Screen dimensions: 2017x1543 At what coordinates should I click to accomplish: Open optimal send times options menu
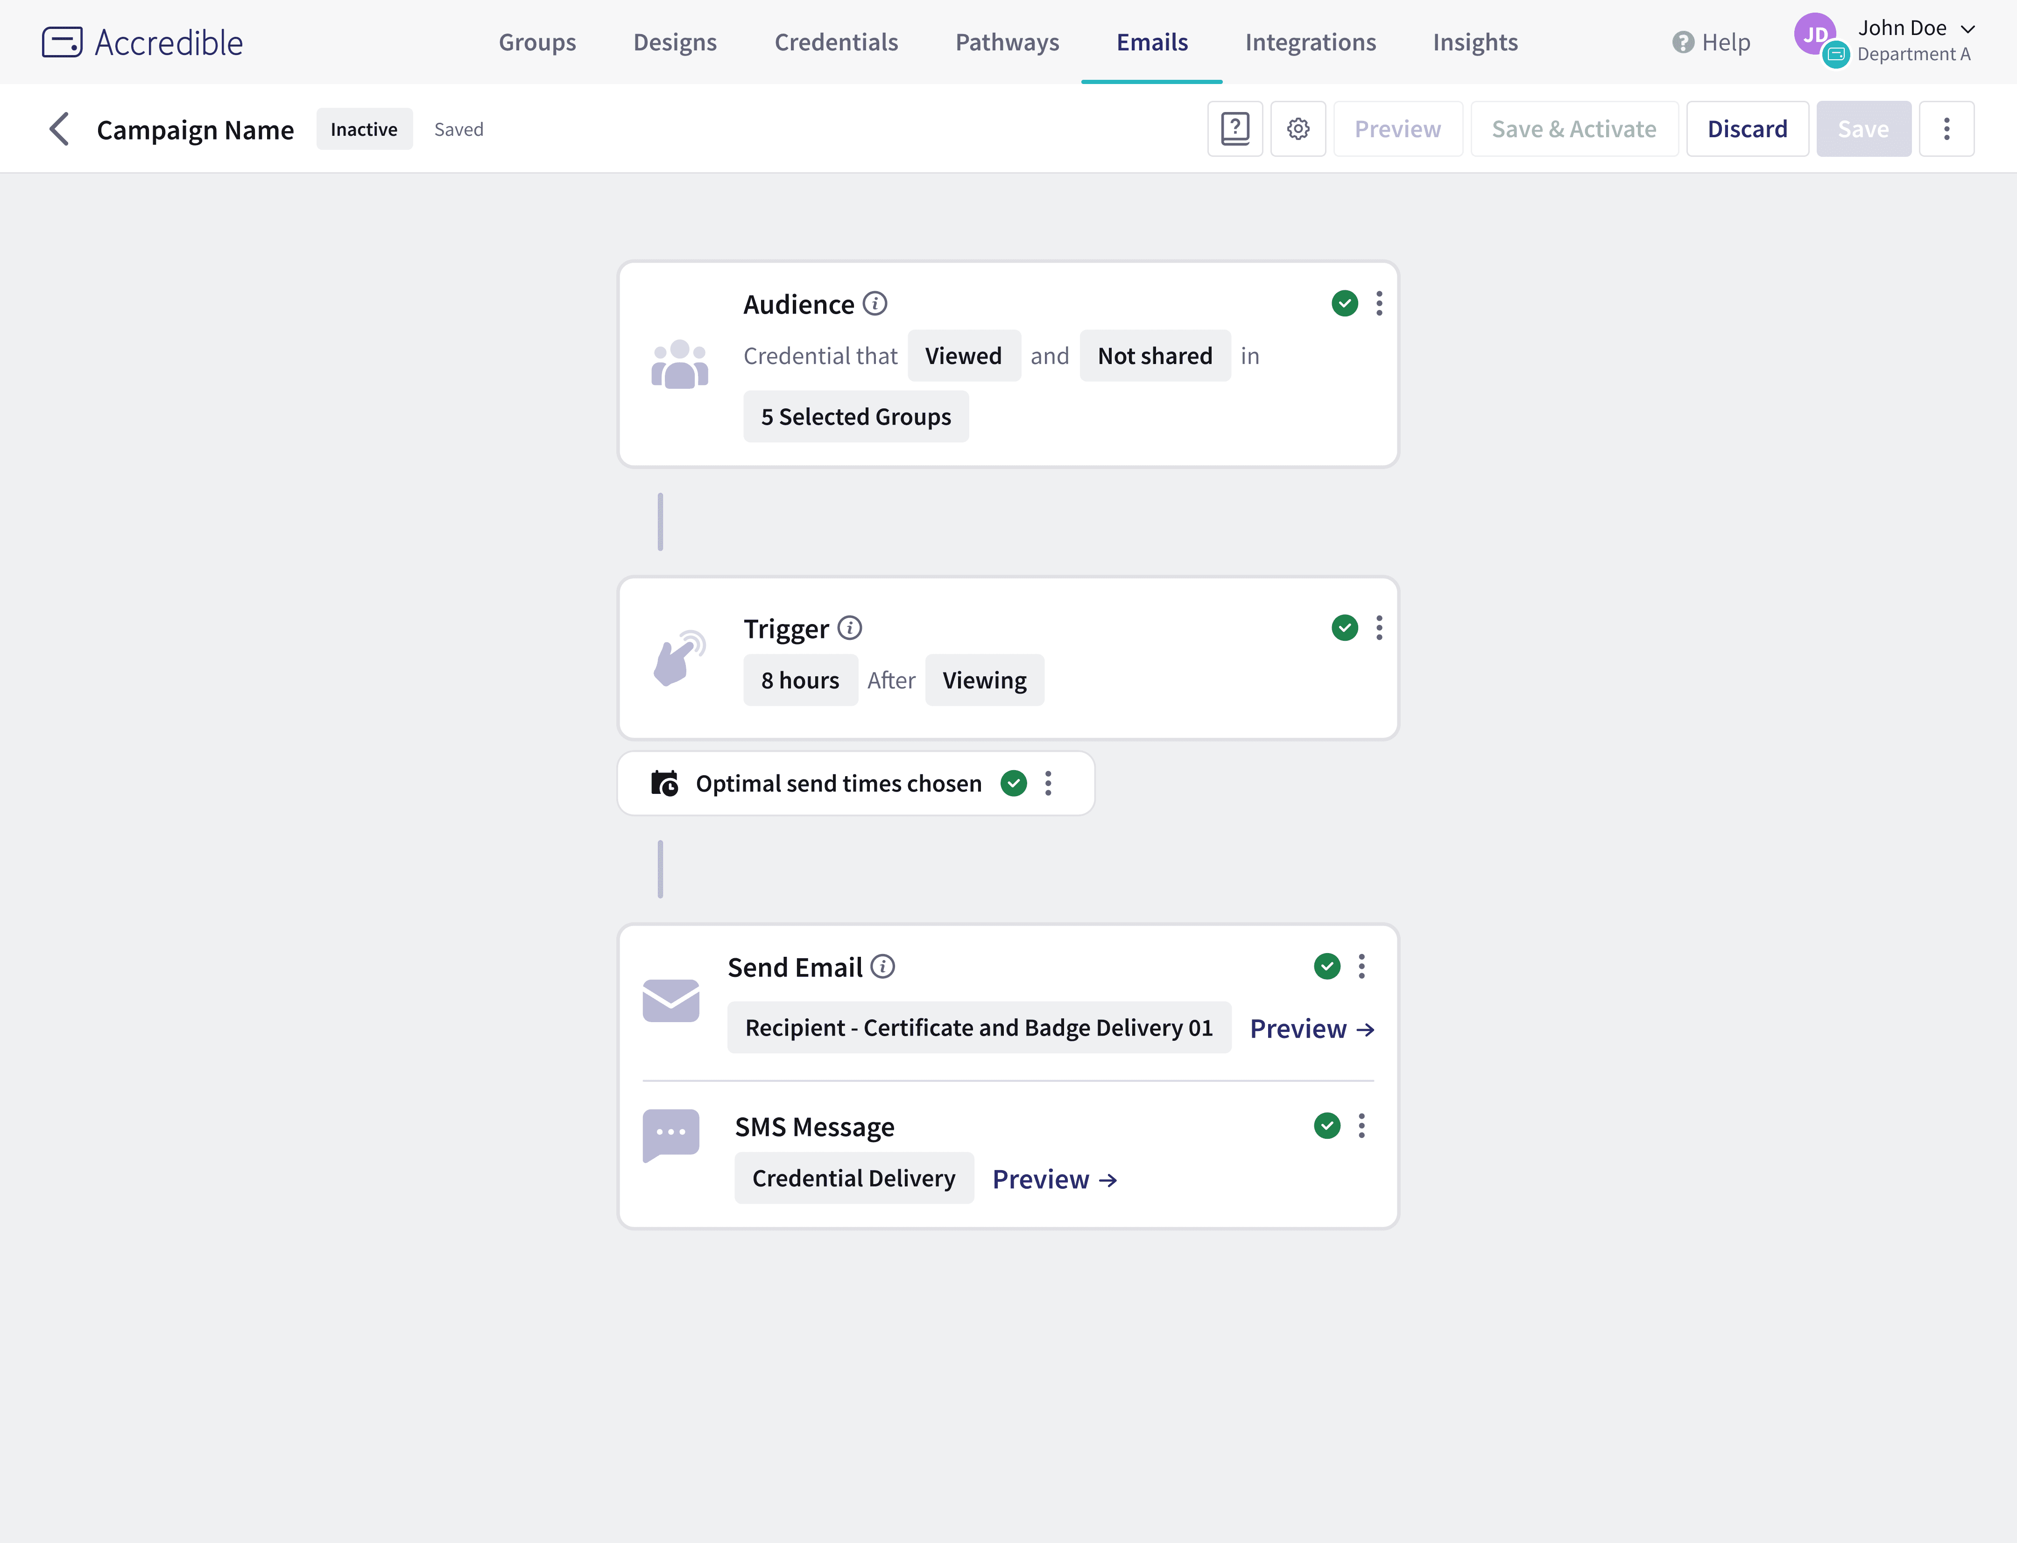(x=1048, y=784)
